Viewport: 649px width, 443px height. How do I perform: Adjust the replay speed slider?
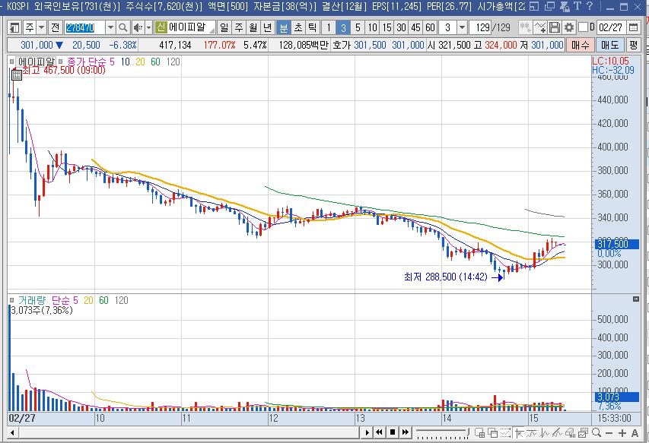tap(442, 432)
